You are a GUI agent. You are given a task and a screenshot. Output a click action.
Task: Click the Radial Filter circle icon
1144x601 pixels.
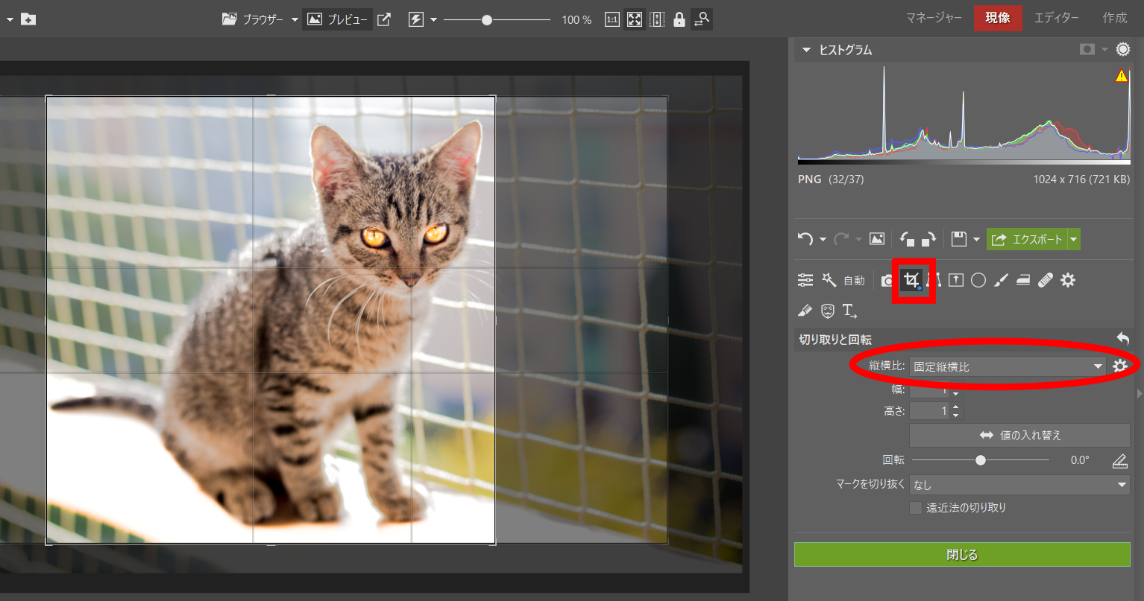point(978,280)
